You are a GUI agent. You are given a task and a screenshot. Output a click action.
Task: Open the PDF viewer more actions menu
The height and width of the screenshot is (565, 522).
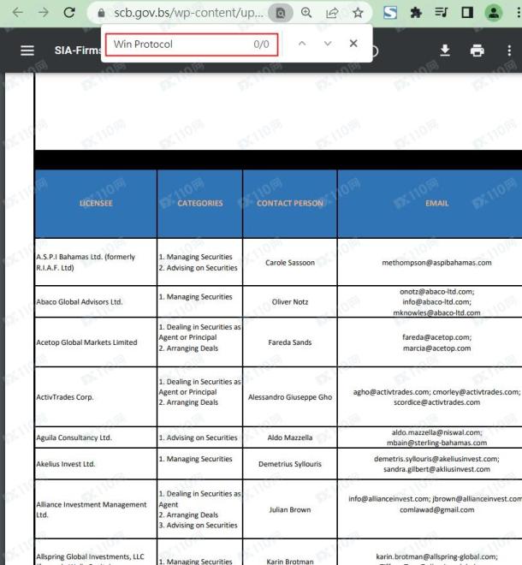pos(509,51)
